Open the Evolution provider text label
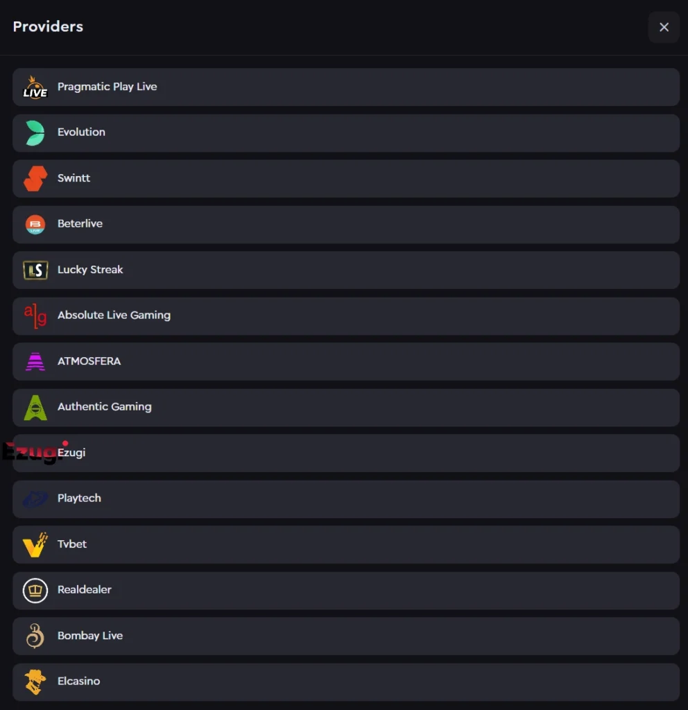This screenshot has height=710, width=688. coord(81,132)
